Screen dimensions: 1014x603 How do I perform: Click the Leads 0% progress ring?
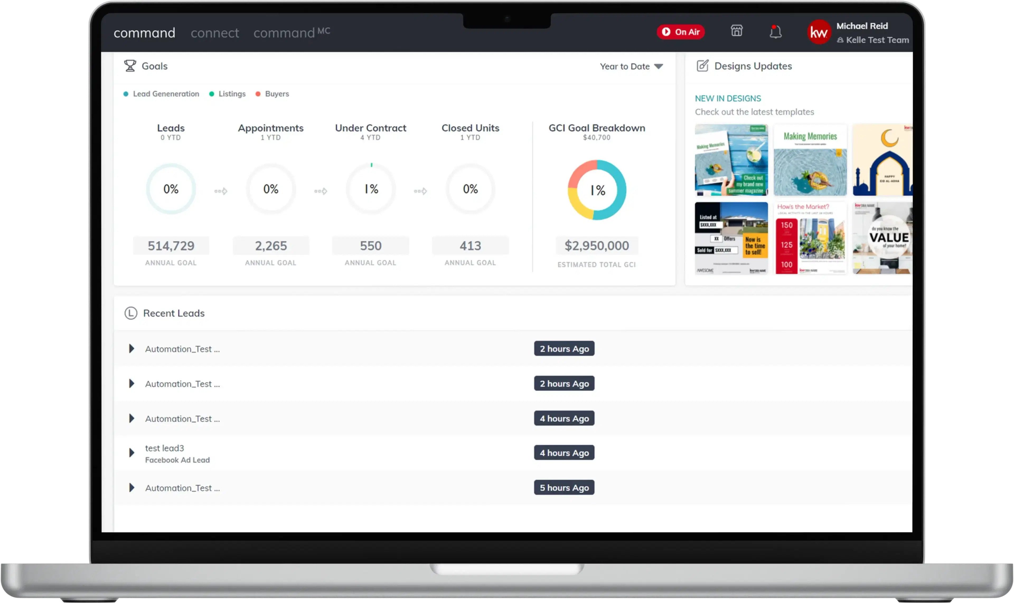[171, 189]
